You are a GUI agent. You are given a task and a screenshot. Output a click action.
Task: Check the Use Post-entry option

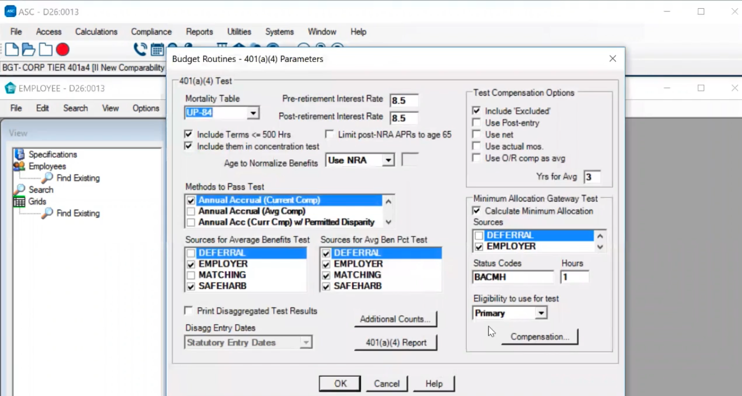[x=476, y=123]
